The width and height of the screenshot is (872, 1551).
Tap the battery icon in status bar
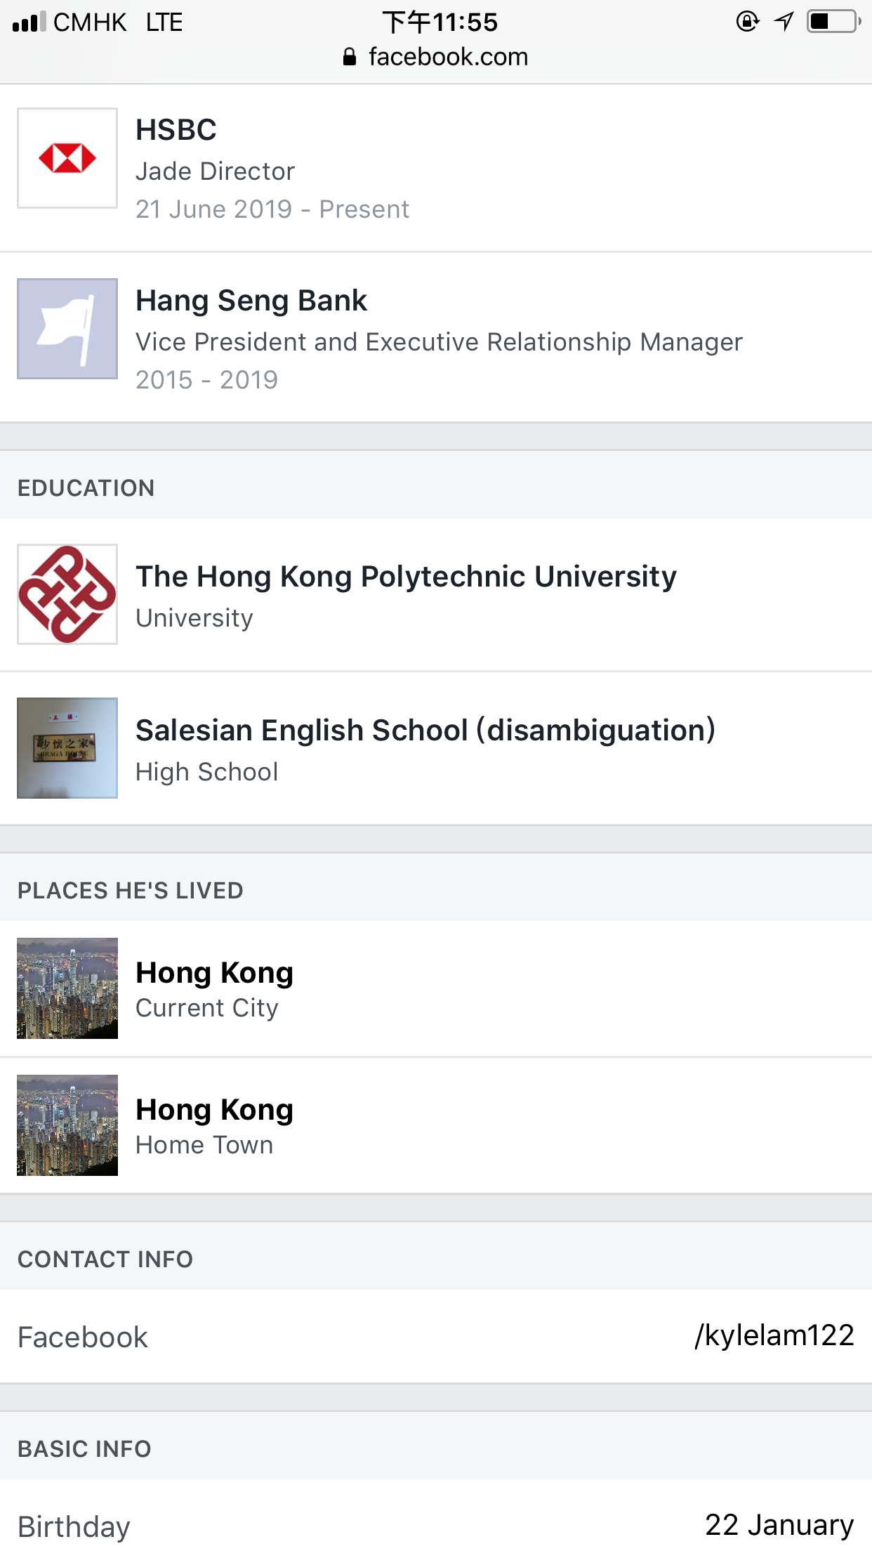click(x=834, y=22)
